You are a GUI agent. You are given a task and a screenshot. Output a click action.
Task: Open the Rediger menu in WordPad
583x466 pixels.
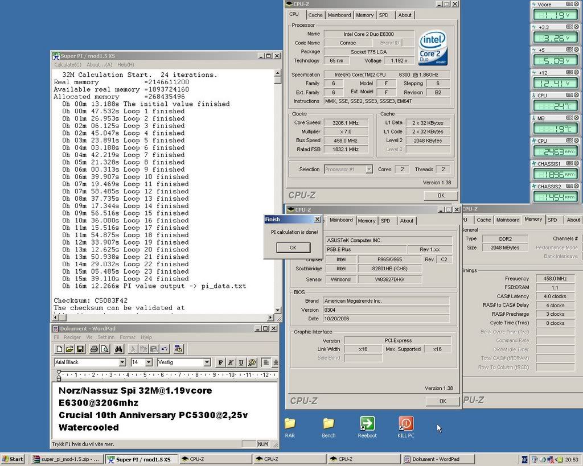72,337
